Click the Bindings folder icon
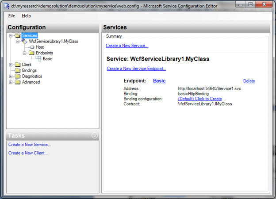This screenshot has width=276, height=199. point(18,70)
